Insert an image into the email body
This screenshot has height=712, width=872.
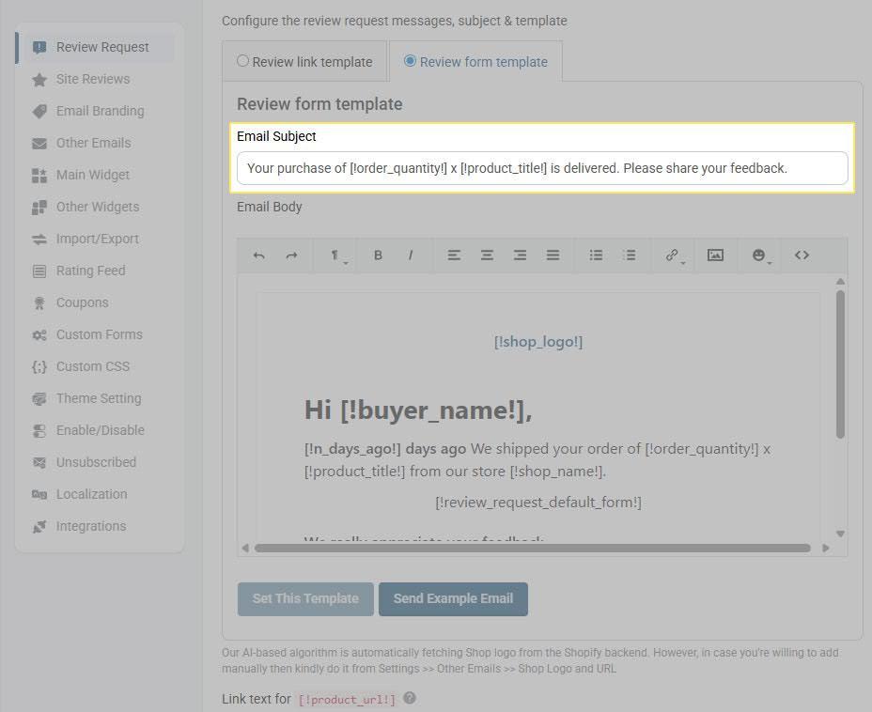[x=715, y=255]
